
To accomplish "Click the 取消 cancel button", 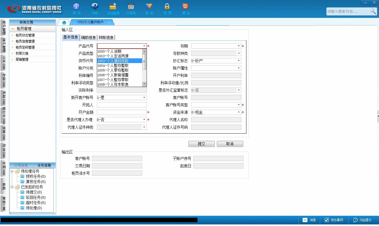I will click(x=230, y=144).
